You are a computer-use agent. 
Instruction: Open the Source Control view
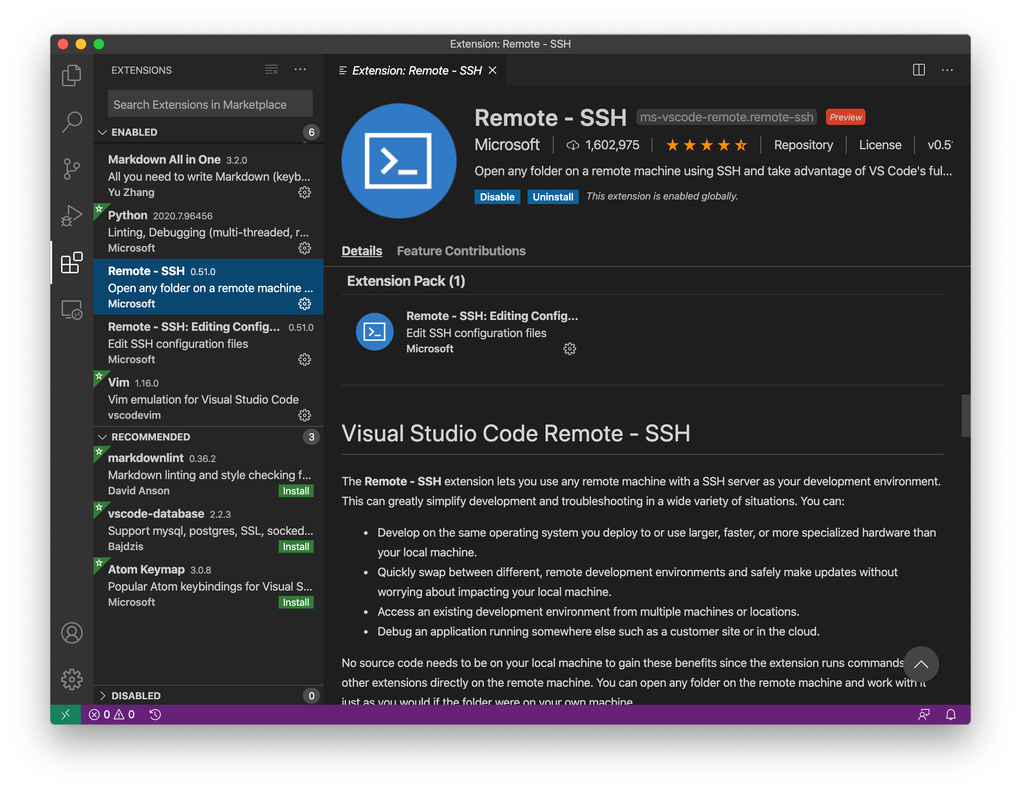tap(71, 169)
